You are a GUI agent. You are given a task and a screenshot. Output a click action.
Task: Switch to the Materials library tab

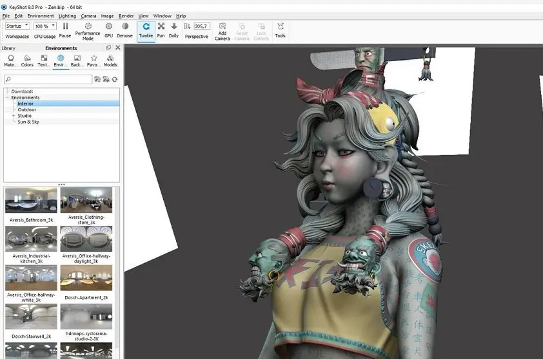11,61
